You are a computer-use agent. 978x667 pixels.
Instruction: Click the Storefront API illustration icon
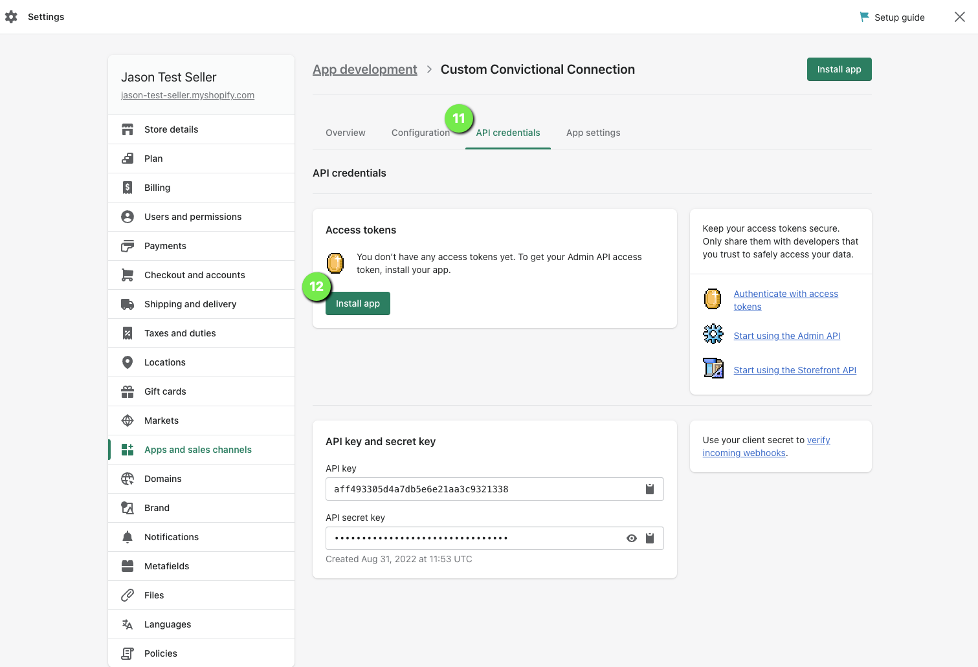tap(713, 368)
